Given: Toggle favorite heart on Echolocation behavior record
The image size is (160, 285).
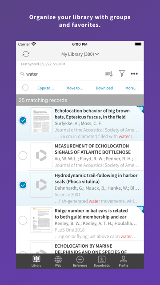Looking at the screenshot, I should point(140,109).
